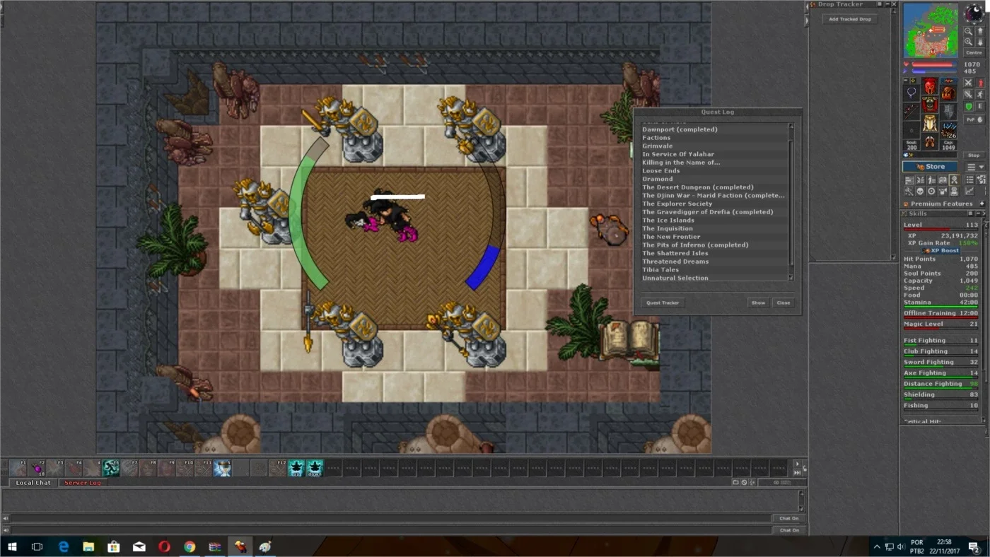This screenshot has height=557, width=990.
Task: Open the Quest Tracker
Action: point(663,303)
